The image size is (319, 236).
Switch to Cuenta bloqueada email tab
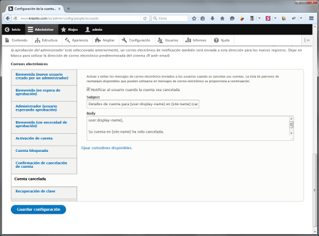click(x=44, y=152)
